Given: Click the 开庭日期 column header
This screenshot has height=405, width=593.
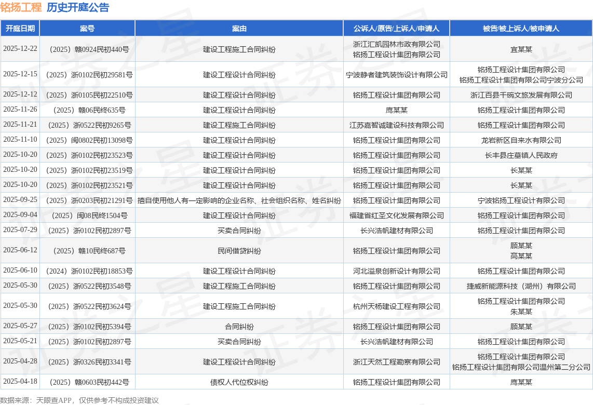Looking at the screenshot, I should (x=20, y=29).
